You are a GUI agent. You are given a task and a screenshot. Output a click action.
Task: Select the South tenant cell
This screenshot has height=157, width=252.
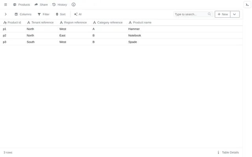tap(31, 42)
